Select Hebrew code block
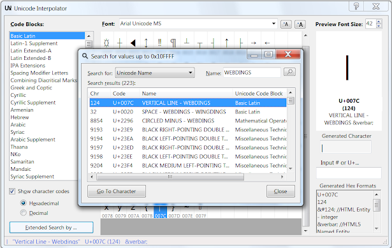 click(x=20, y=117)
